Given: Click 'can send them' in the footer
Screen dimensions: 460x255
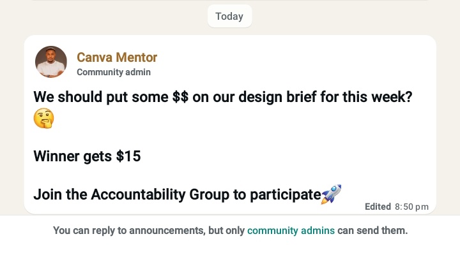Looking at the screenshot, I should click(372, 230).
